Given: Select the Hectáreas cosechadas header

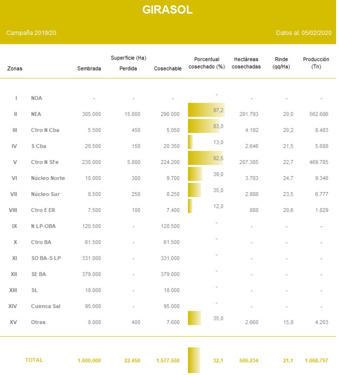Looking at the screenshot, I should (246, 63).
